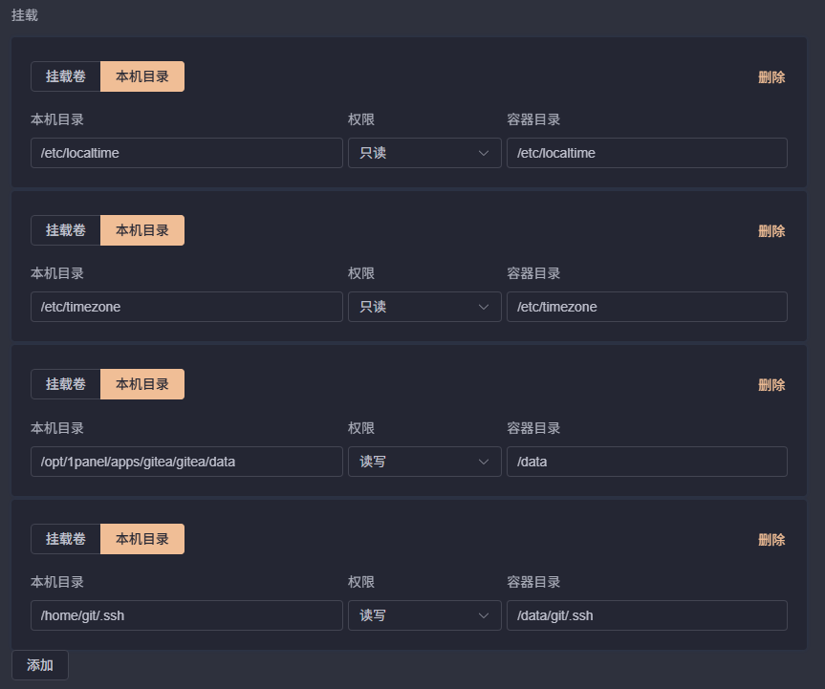The width and height of the screenshot is (825, 689).
Task: Focus the container directory field /data/git/.ssh
Action: coord(646,615)
